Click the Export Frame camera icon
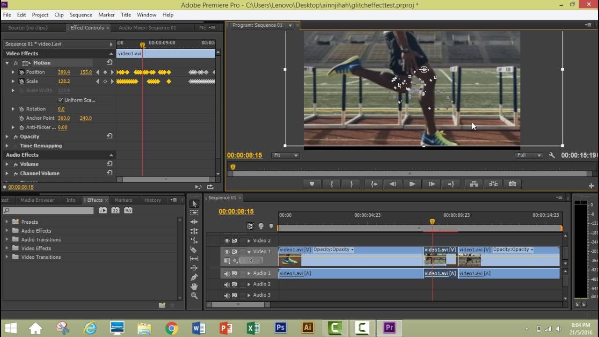Viewport: 599px width, 337px height. [x=512, y=184]
